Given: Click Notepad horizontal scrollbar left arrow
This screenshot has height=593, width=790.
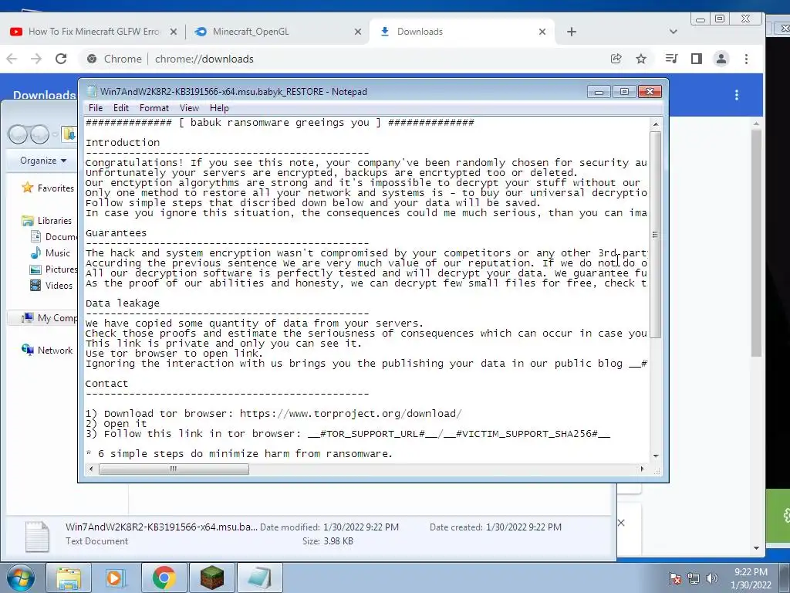Looking at the screenshot, I should 91,469.
